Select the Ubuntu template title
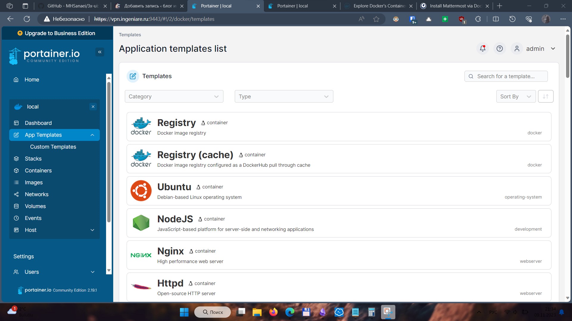The width and height of the screenshot is (572, 321). coord(174,187)
